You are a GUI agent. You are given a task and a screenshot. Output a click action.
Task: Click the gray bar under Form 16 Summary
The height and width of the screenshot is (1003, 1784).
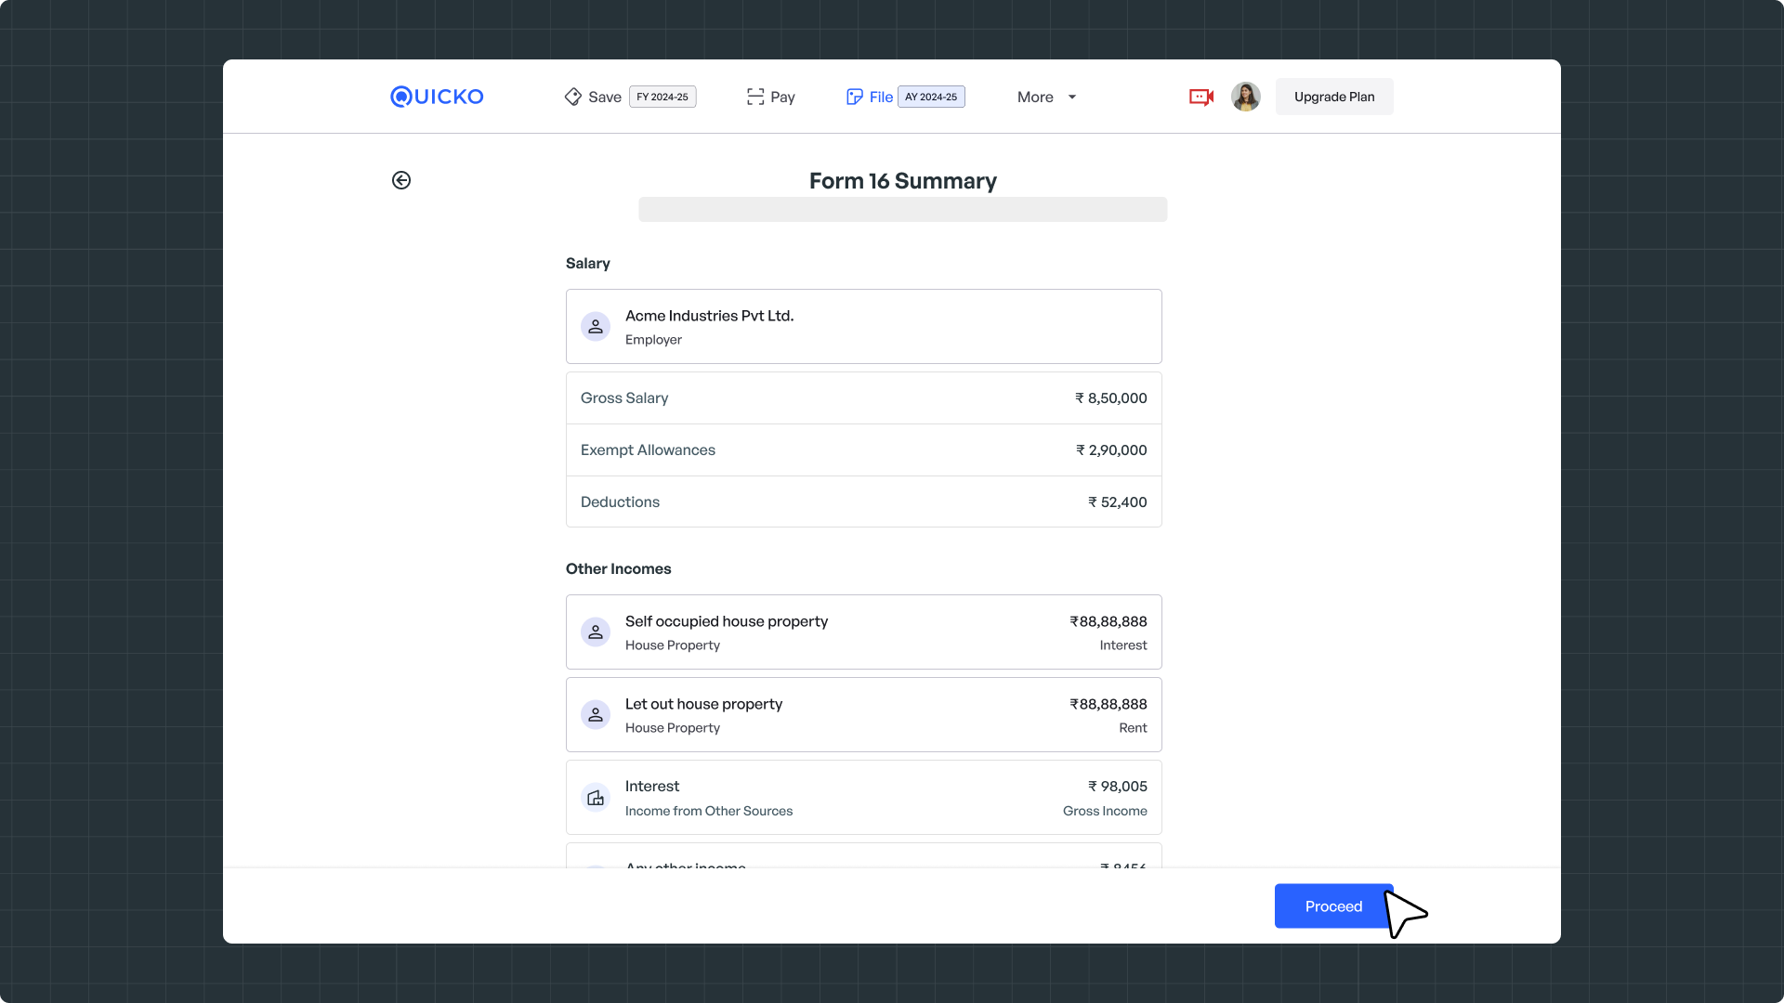(902, 209)
